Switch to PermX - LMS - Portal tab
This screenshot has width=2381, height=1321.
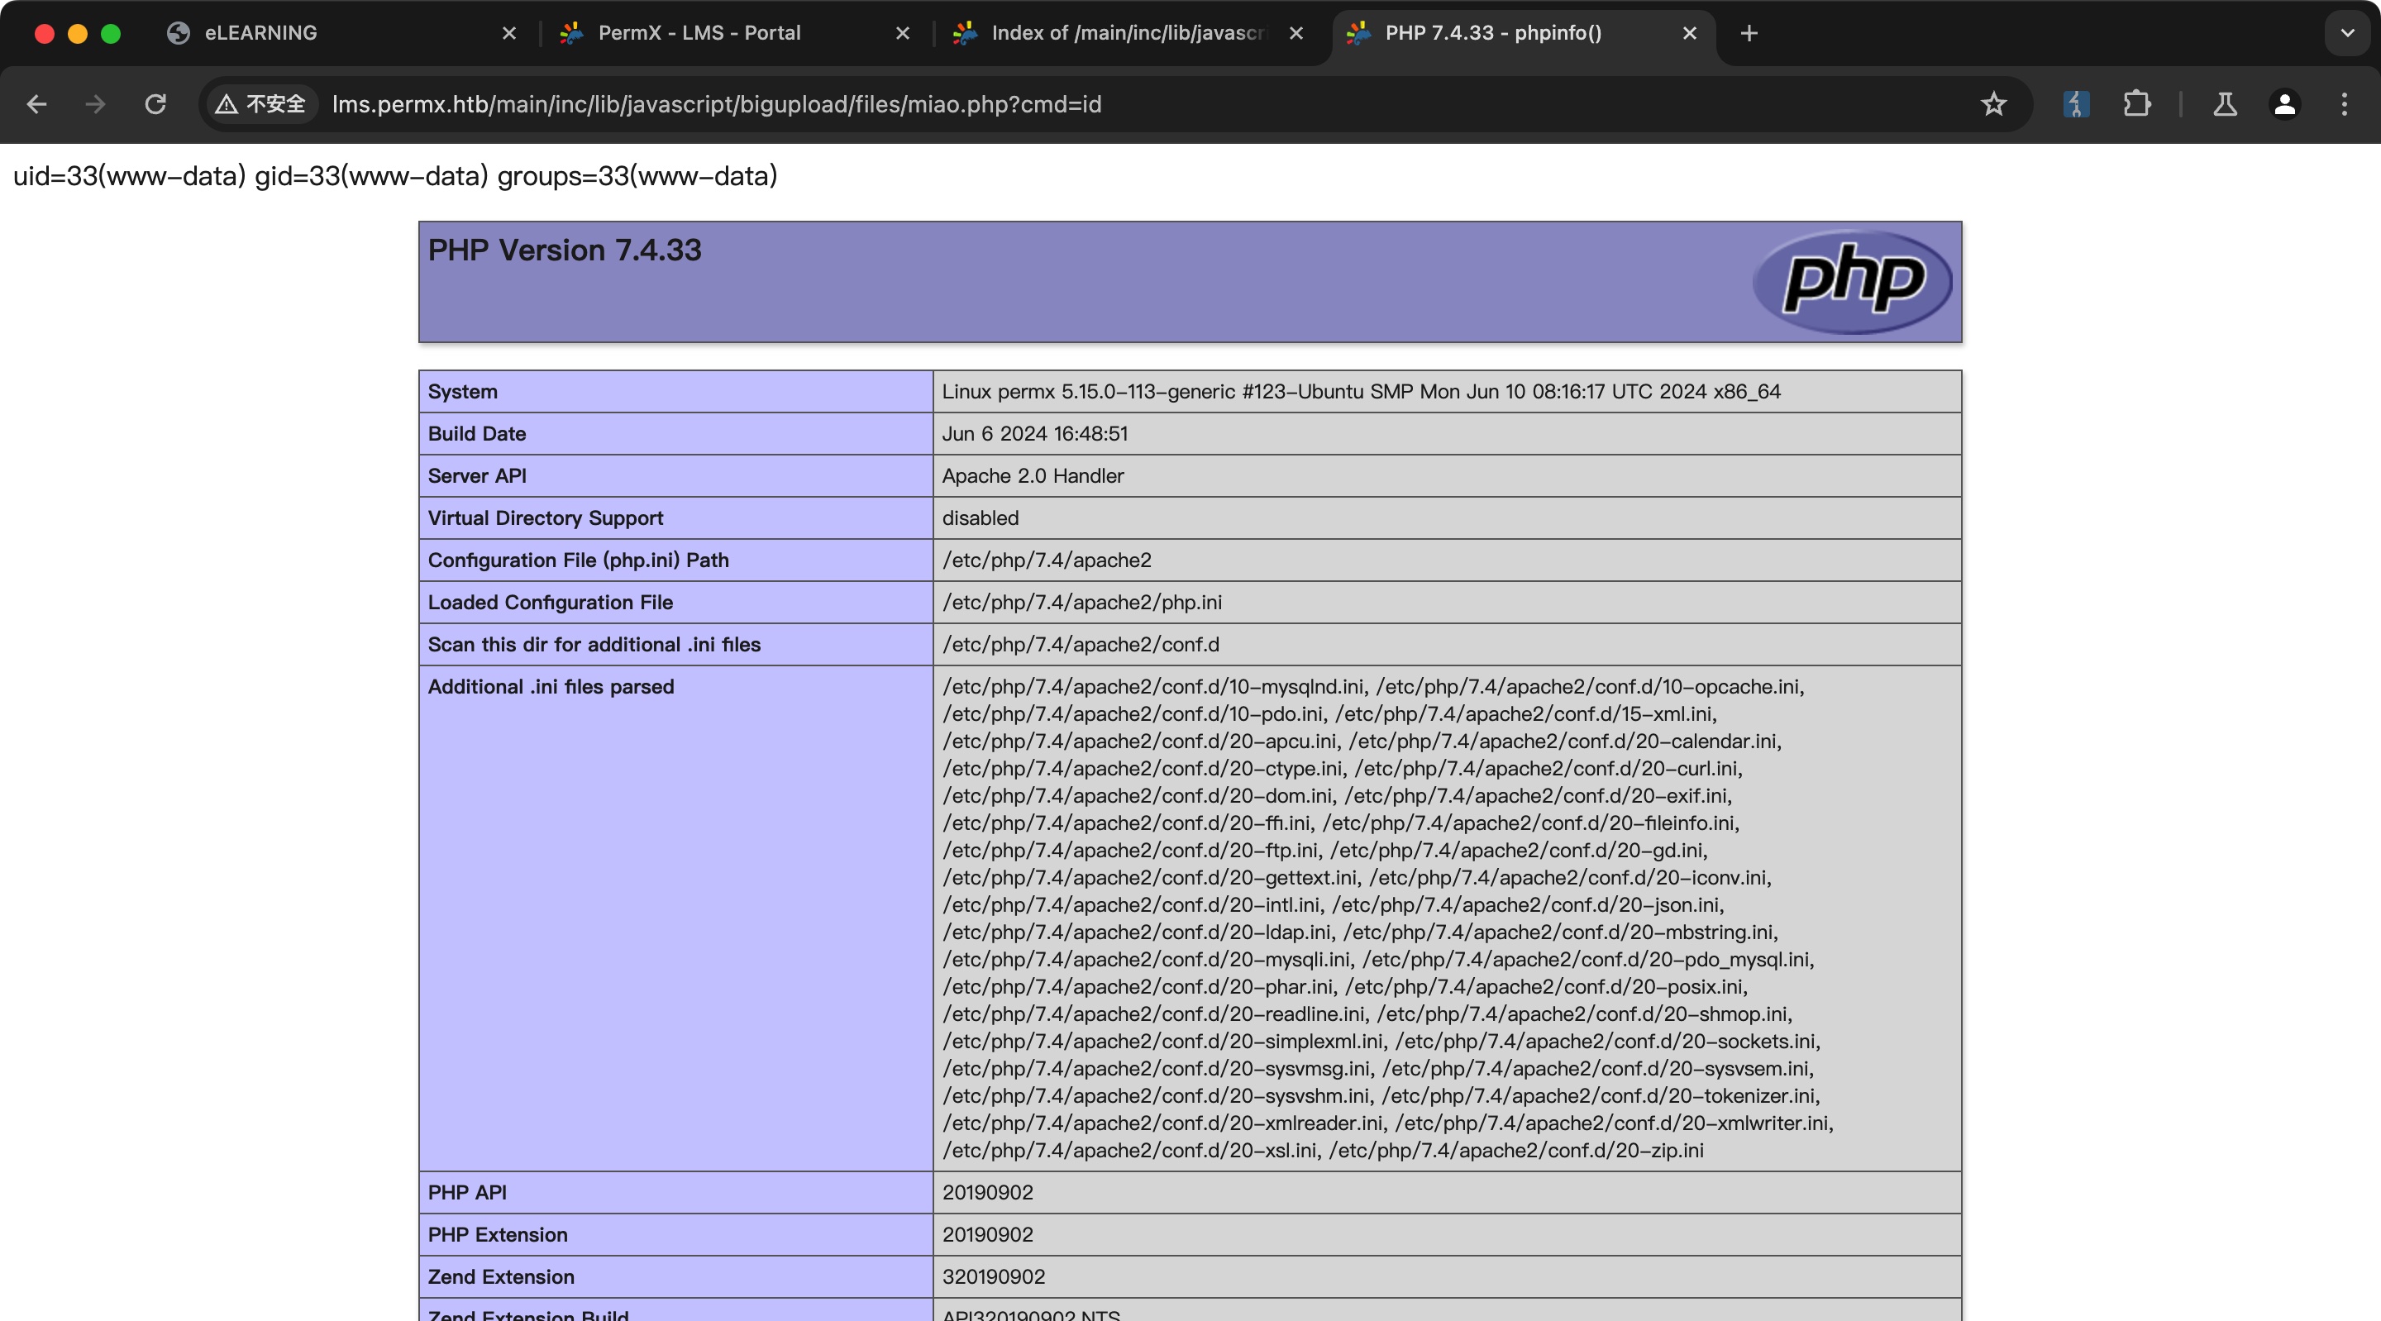tap(699, 33)
